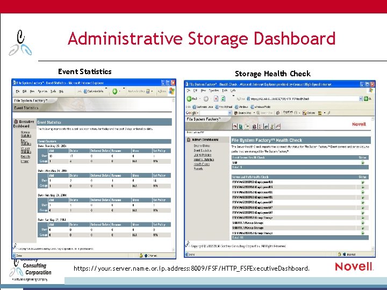Click green status icon of first Event Server row
The height and width of the screenshot is (290, 387).
click(363, 163)
